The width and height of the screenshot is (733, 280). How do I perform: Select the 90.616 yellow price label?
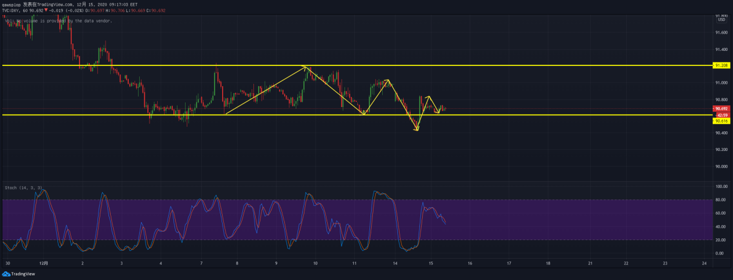pos(721,121)
